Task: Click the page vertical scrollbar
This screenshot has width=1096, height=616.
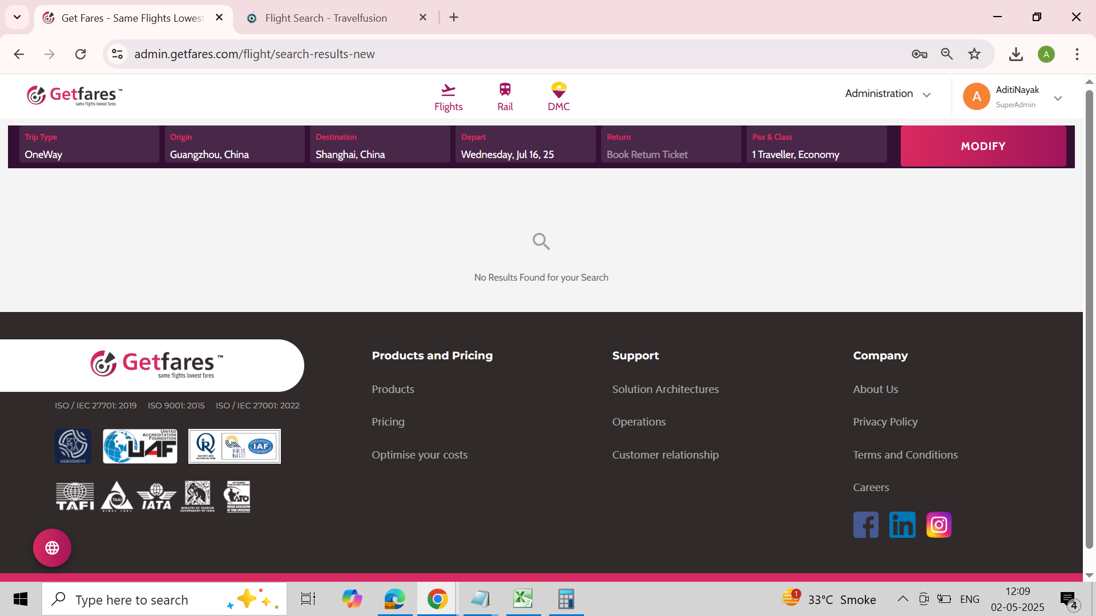Action: coord(1089,319)
